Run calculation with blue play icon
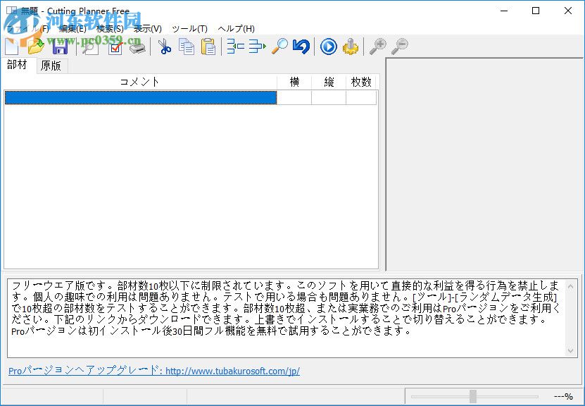This screenshot has height=406, width=585. click(x=327, y=47)
